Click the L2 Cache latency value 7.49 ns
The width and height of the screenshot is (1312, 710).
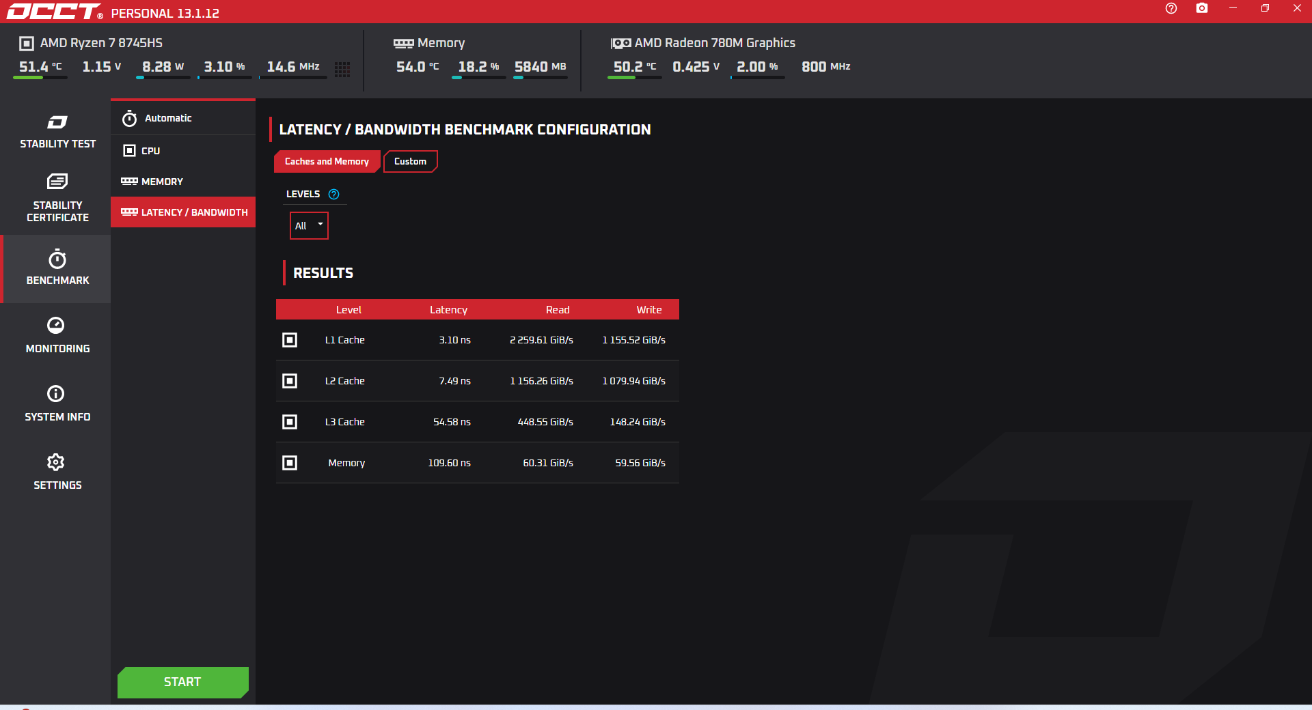coord(454,381)
